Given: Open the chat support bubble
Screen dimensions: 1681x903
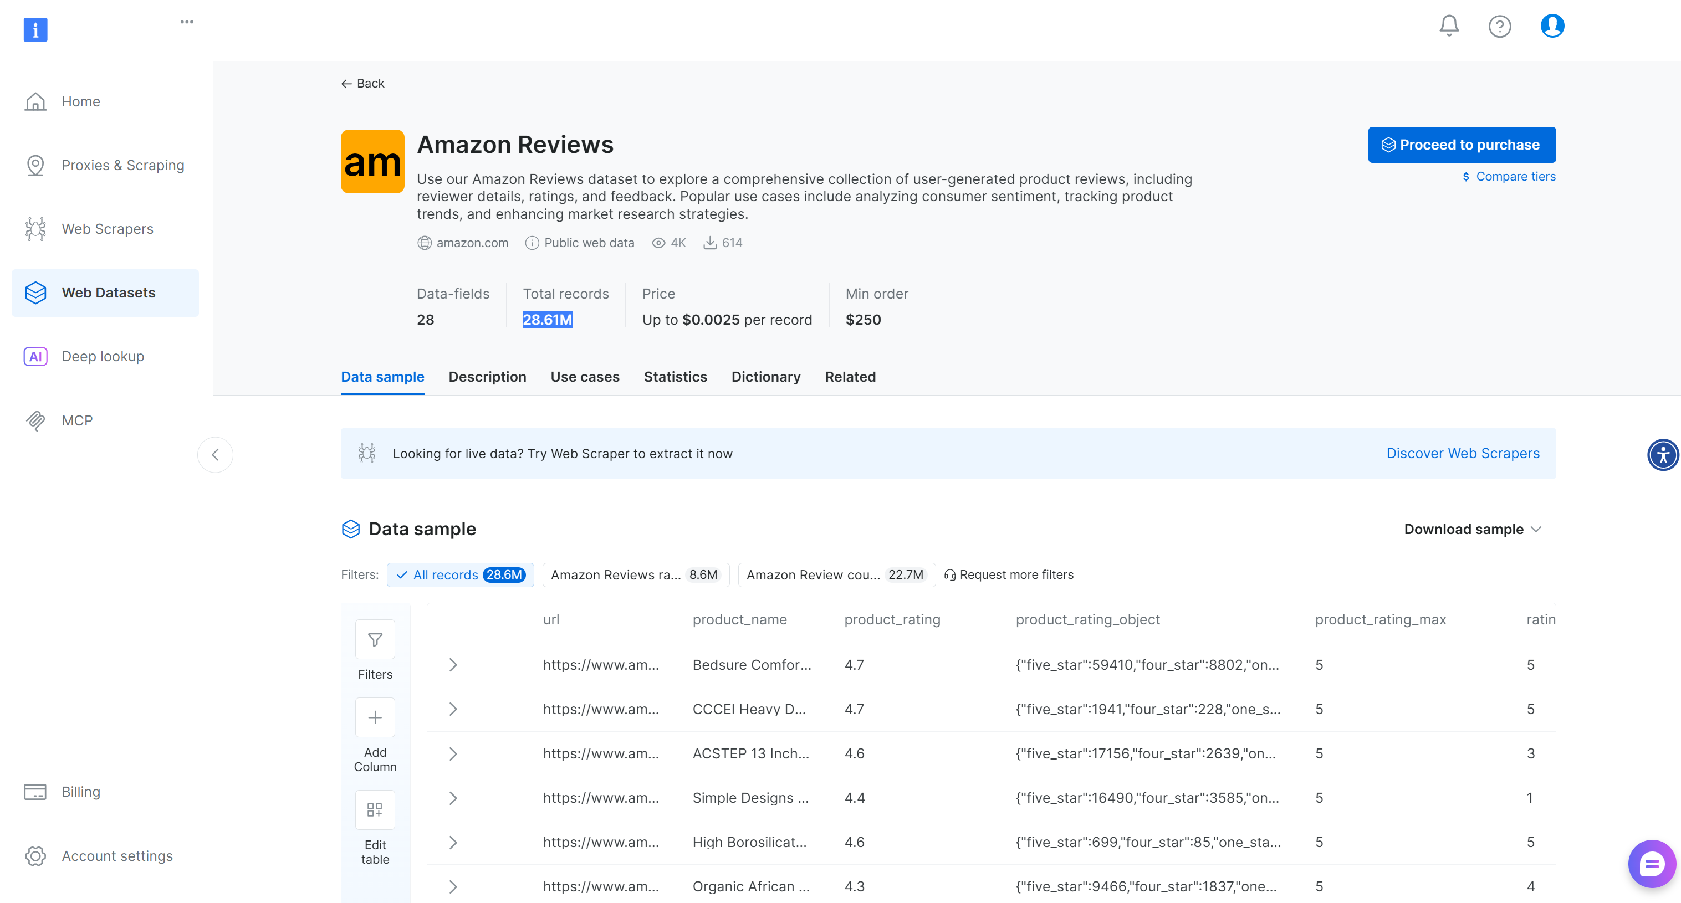Looking at the screenshot, I should [x=1652, y=863].
